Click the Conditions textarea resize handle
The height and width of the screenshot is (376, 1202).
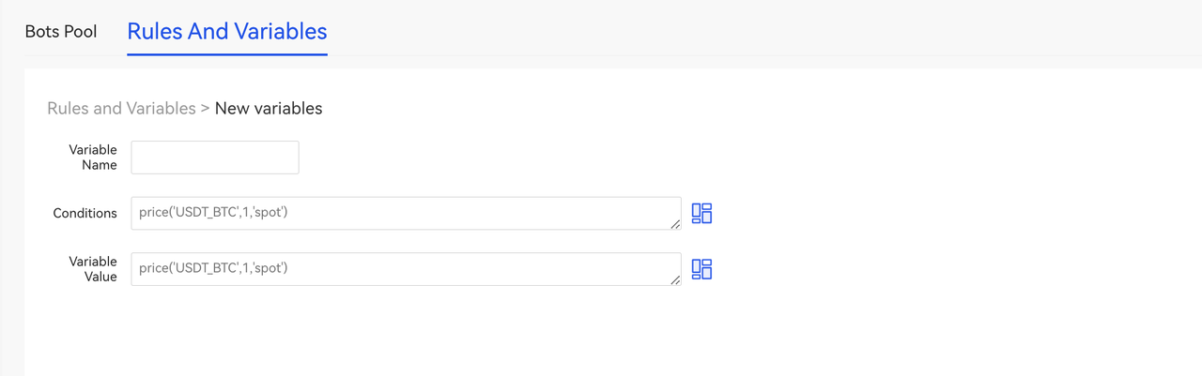675,224
